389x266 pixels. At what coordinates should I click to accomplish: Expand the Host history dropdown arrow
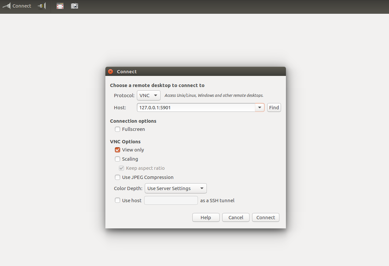(260, 108)
